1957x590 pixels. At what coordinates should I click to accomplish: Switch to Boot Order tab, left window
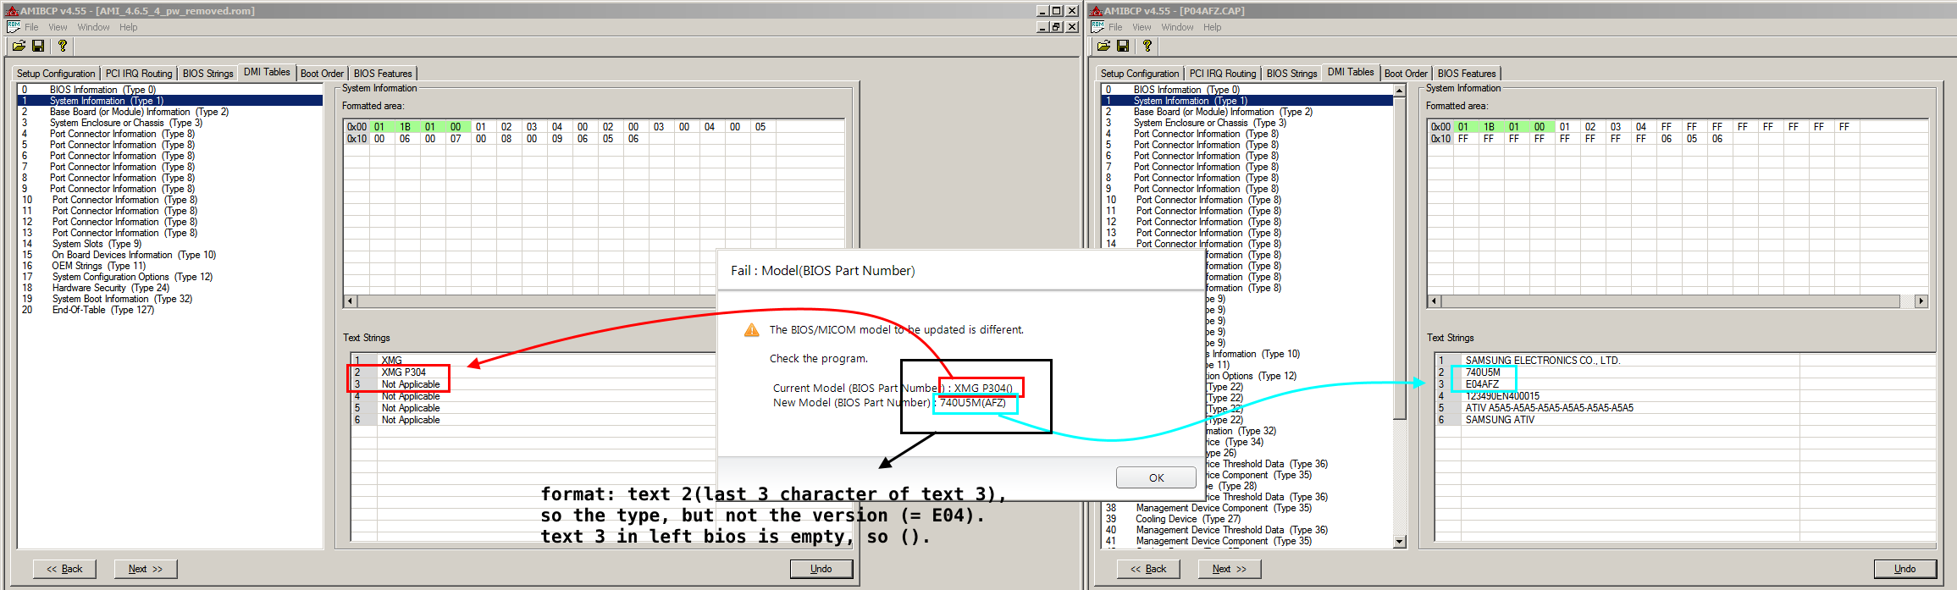(x=322, y=74)
